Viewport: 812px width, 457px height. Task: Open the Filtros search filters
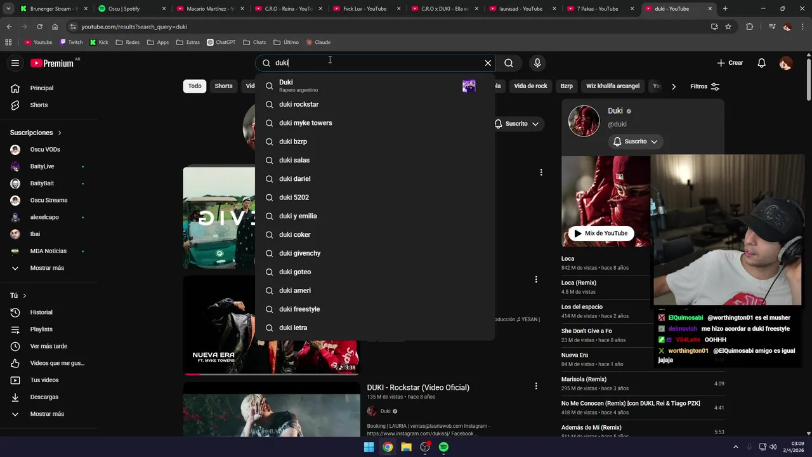(x=705, y=86)
